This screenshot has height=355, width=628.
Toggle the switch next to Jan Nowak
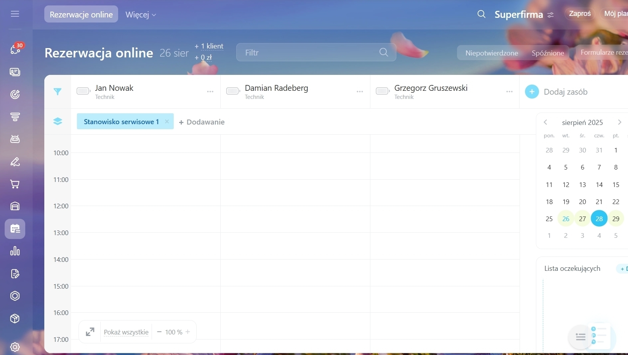pos(84,91)
